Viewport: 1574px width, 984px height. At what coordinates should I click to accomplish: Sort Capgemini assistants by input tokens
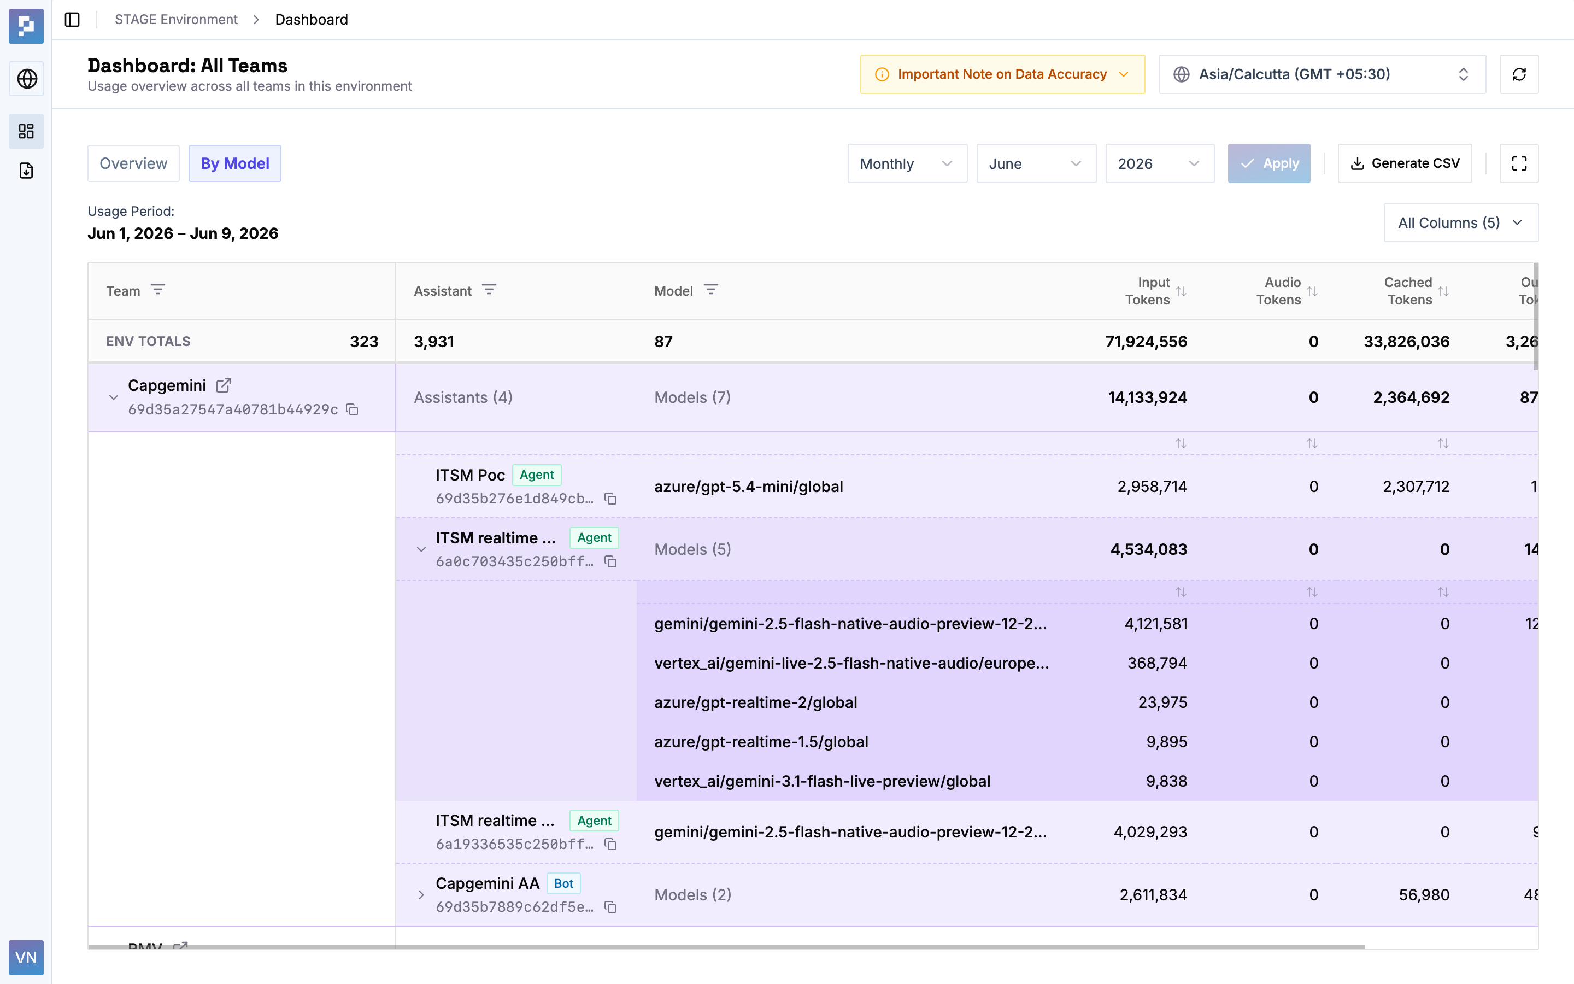coord(1181,443)
